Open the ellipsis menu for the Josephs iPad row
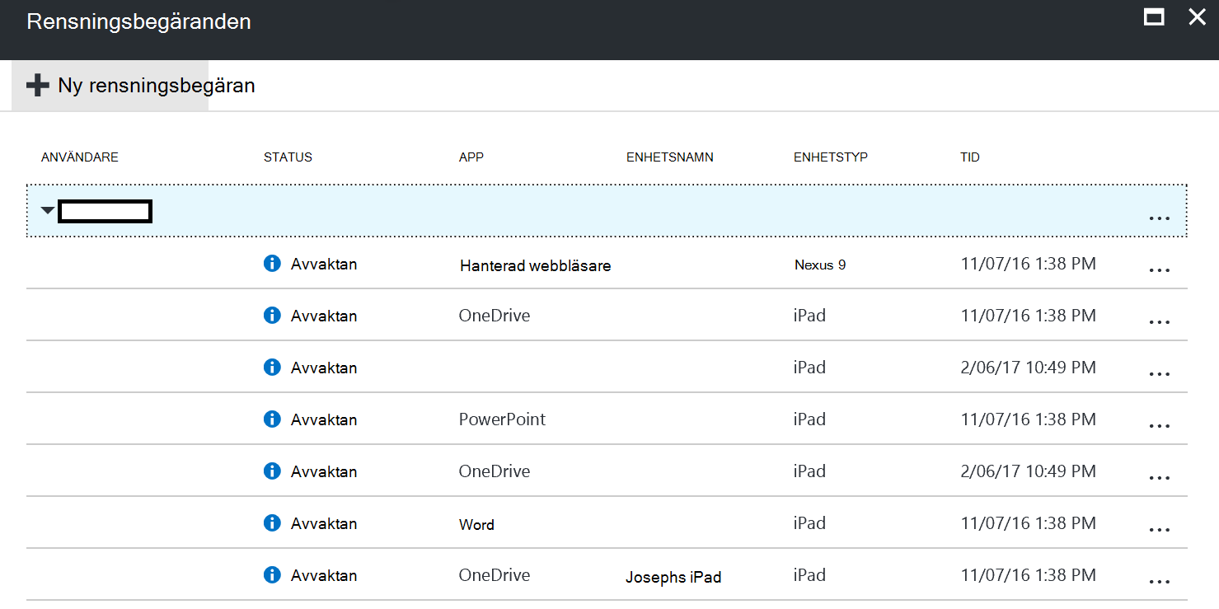This screenshot has height=609, width=1219. pos(1159,581)
